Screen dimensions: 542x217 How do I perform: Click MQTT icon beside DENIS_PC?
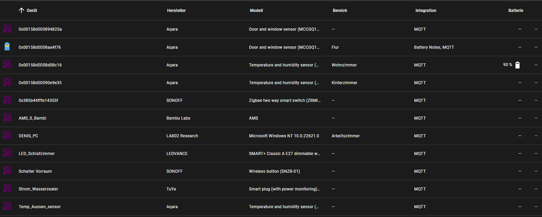click(7, 135)
